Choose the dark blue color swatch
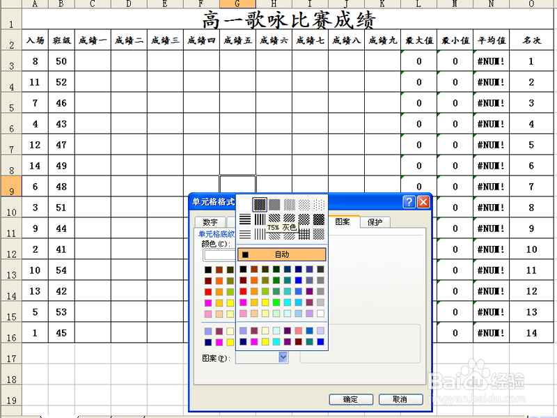Screen dimensions: 557x418 pyautogui.click(x=298, y=270)
